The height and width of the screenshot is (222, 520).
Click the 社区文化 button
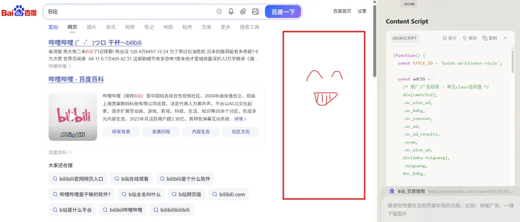click(241, 132)
